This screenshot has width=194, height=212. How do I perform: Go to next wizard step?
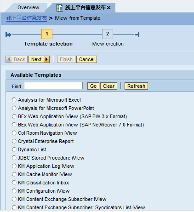(x=39, y=59)
